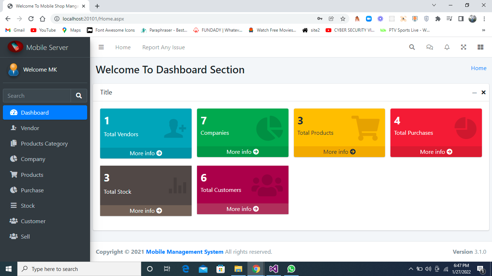
Task: Switch to the Home menu item
Action: click(123, 47)
